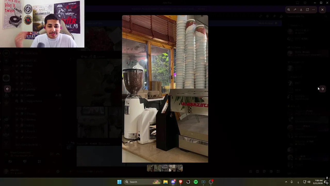This screenshot has height=186, width=330.
Task: Close the image viewer overlay
Action: point(322,10)
